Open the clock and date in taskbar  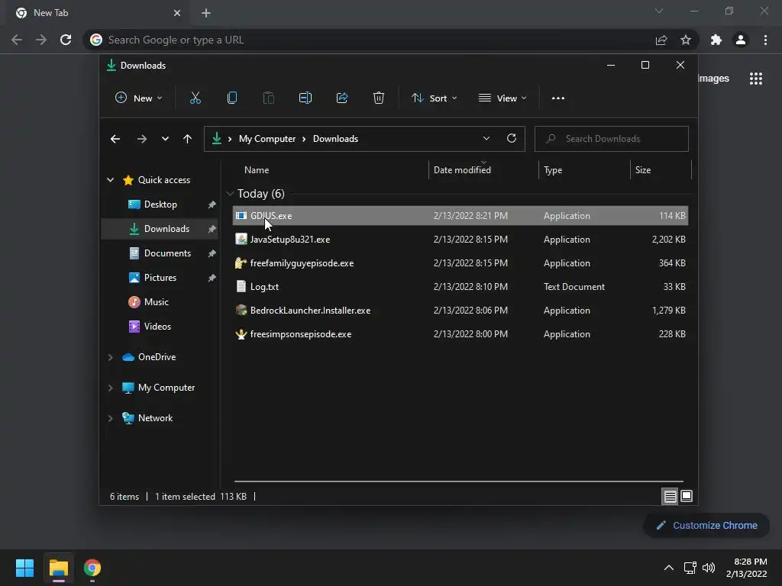coord(747,568)
